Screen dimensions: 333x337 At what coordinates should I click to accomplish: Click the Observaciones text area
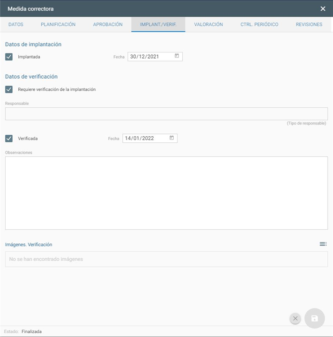point(166,193)
